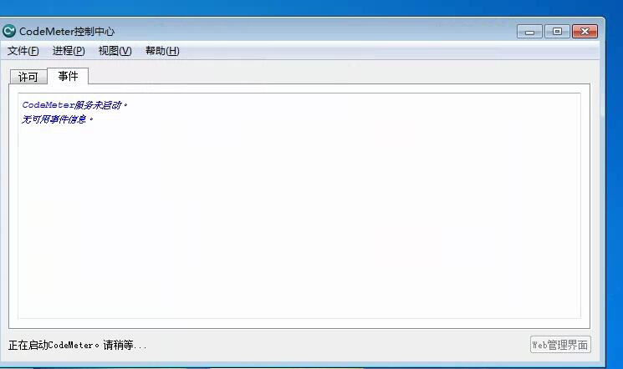Open the 帮助(H) menu
The height and width of the screenshot is (369, 623).
click(162, 51)
